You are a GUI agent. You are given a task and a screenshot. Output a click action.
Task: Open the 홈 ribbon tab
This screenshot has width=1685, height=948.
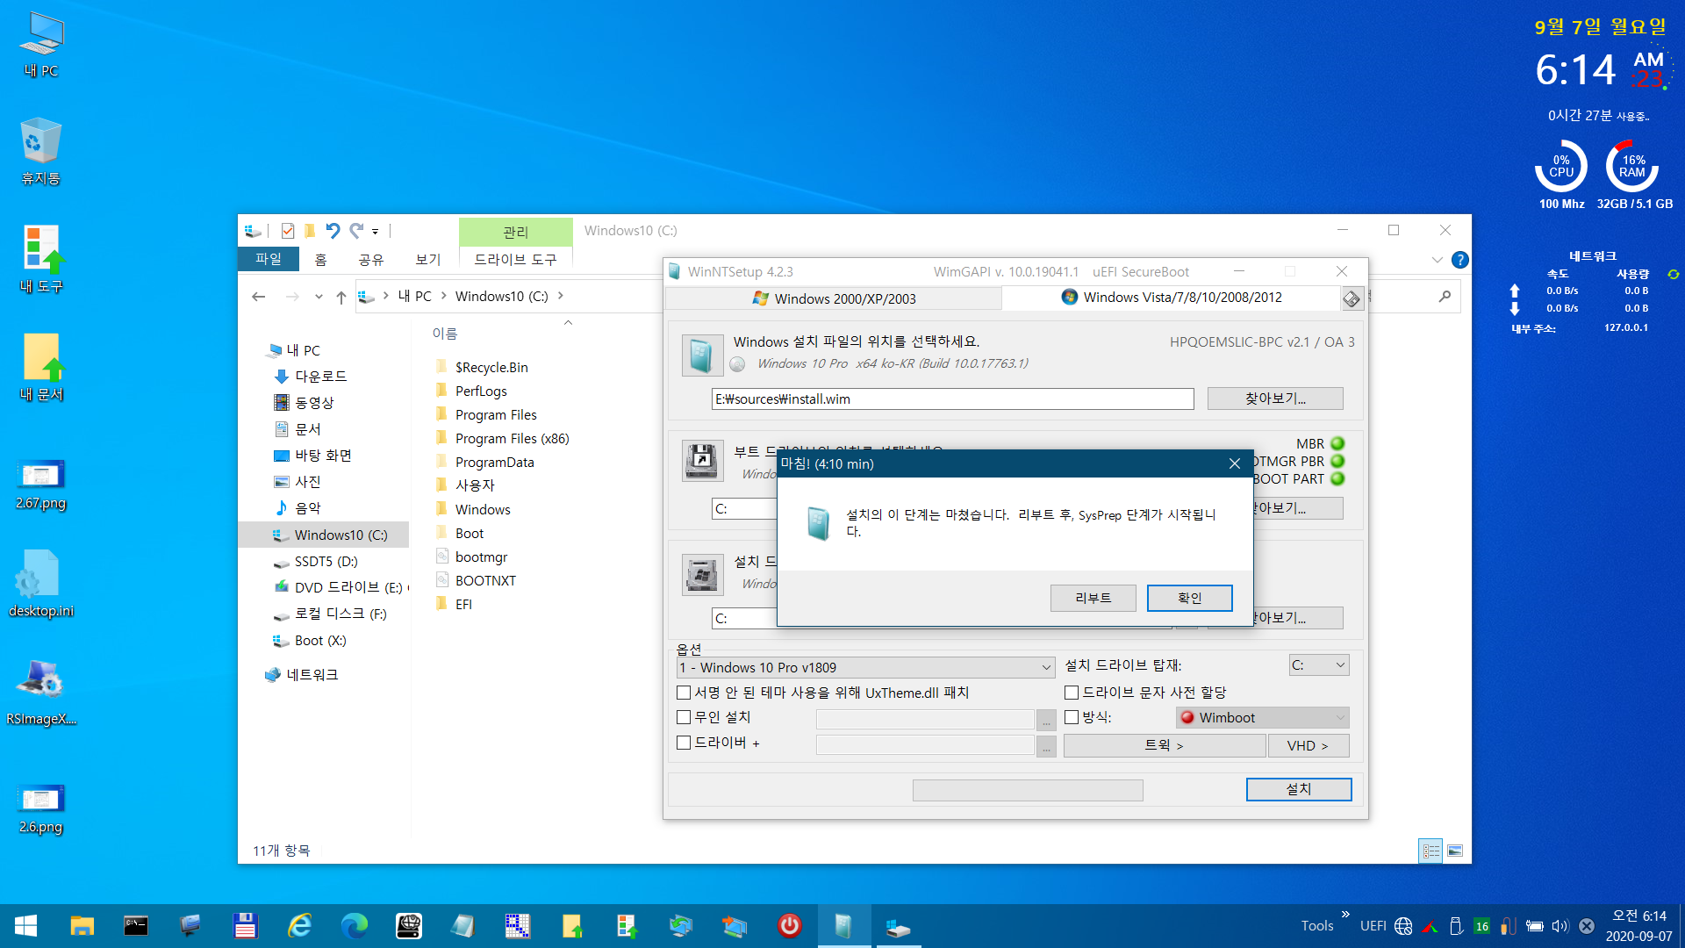[x=320, y=260]
